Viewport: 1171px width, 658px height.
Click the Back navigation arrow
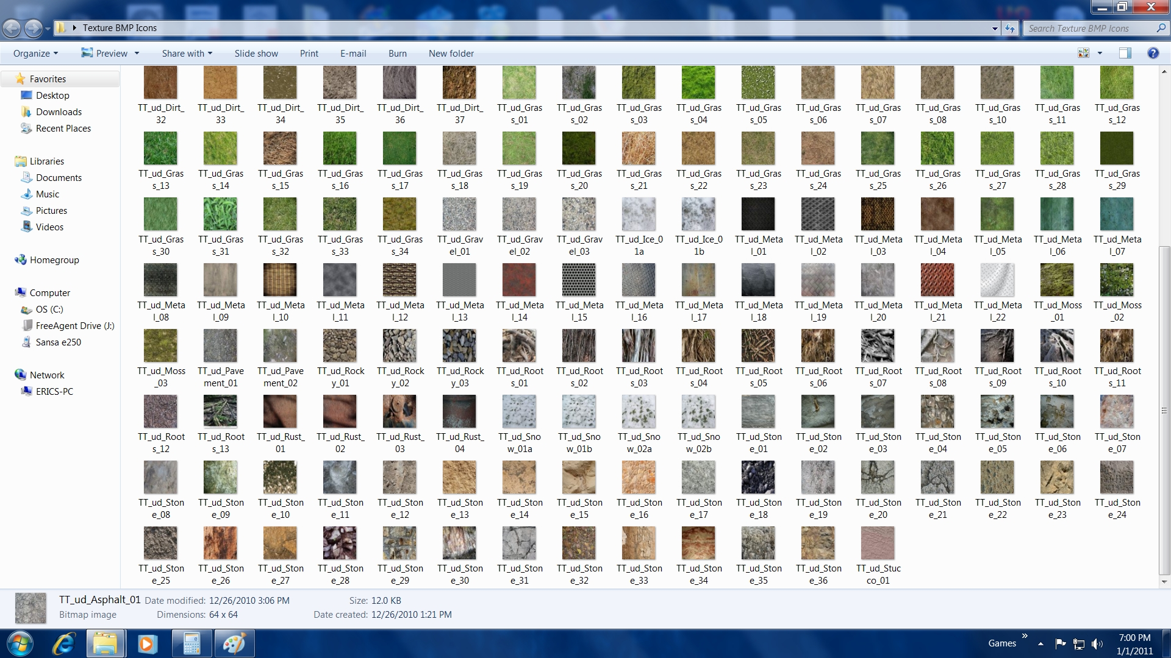12,28
